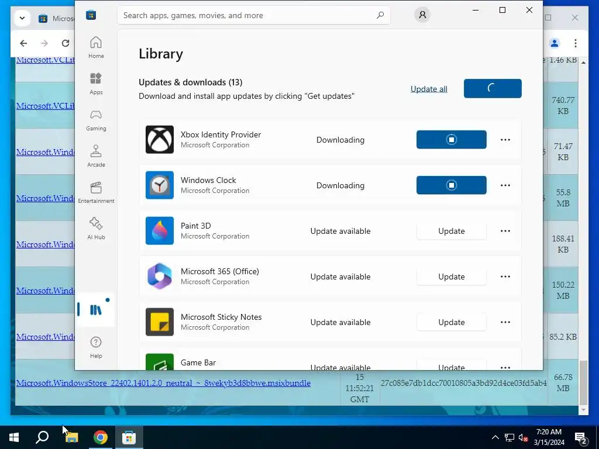Click the Chrome scrollbar down arrow
Image resolution: width=599 pixels, height=449 pixels.
click(583, 410)
